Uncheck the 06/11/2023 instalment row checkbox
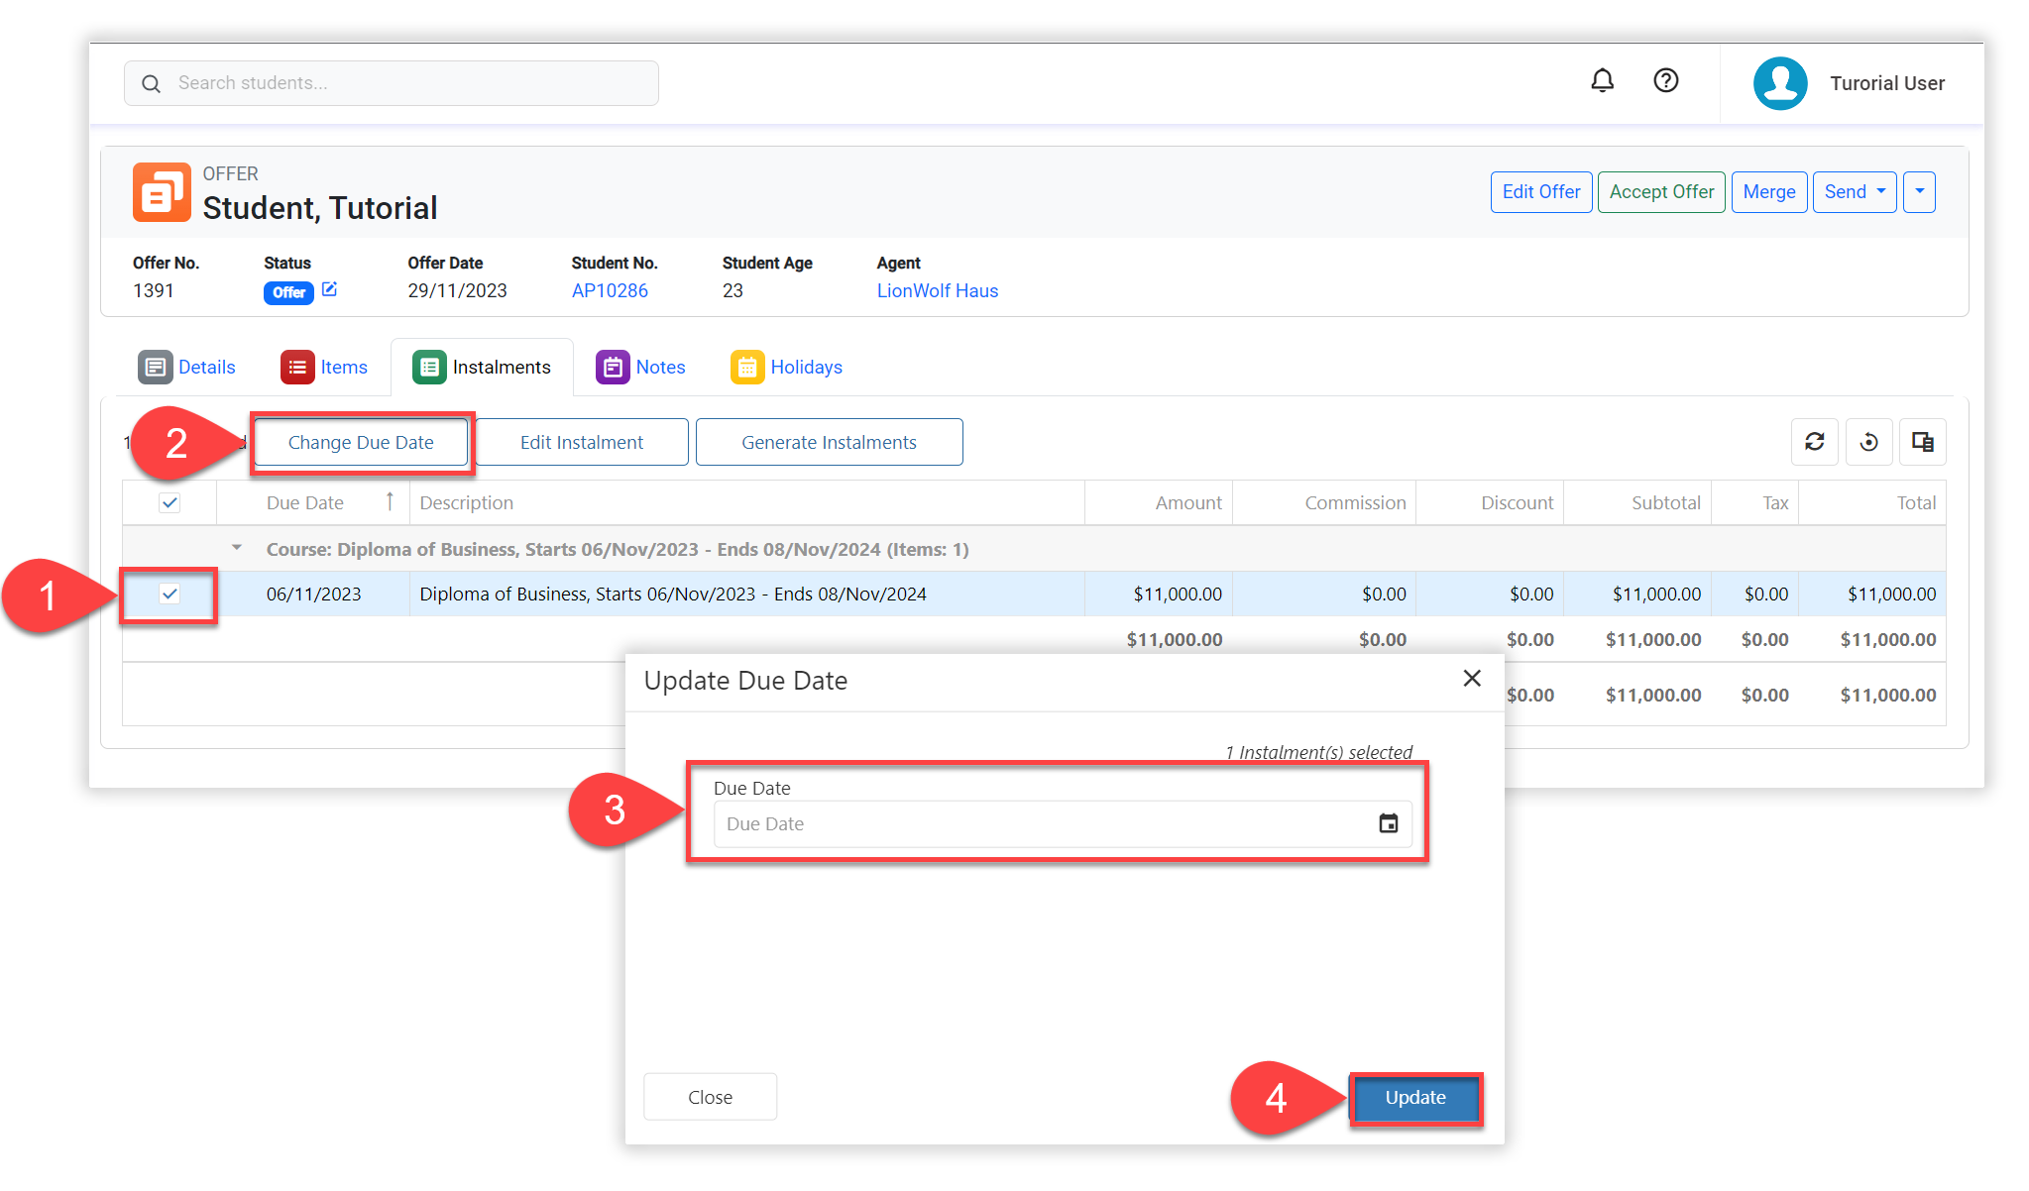This screenshot has height=1191, width=2029. pyautogui.click(x=169, y=594)
